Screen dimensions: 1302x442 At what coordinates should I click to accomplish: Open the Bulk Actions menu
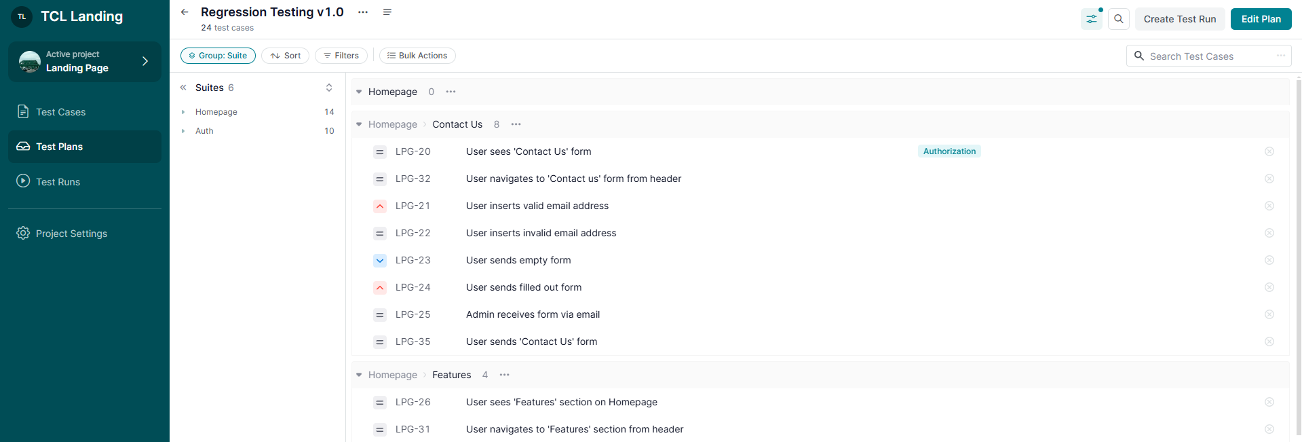417,56
